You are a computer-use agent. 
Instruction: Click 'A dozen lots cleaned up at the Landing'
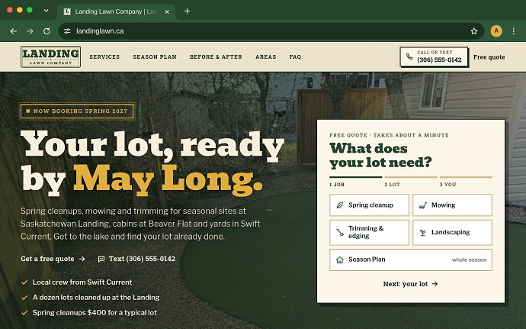click(96, 298)
